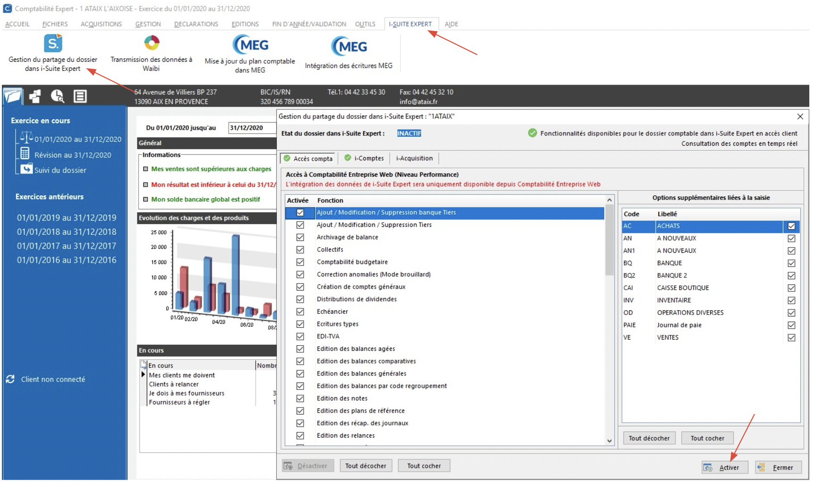Toggle Distributions de dividendes checkbox
Screen dimensions: 813x482
[300, 299]
